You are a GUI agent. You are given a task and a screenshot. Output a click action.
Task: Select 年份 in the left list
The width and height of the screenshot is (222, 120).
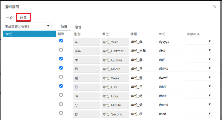click(29, 34)
